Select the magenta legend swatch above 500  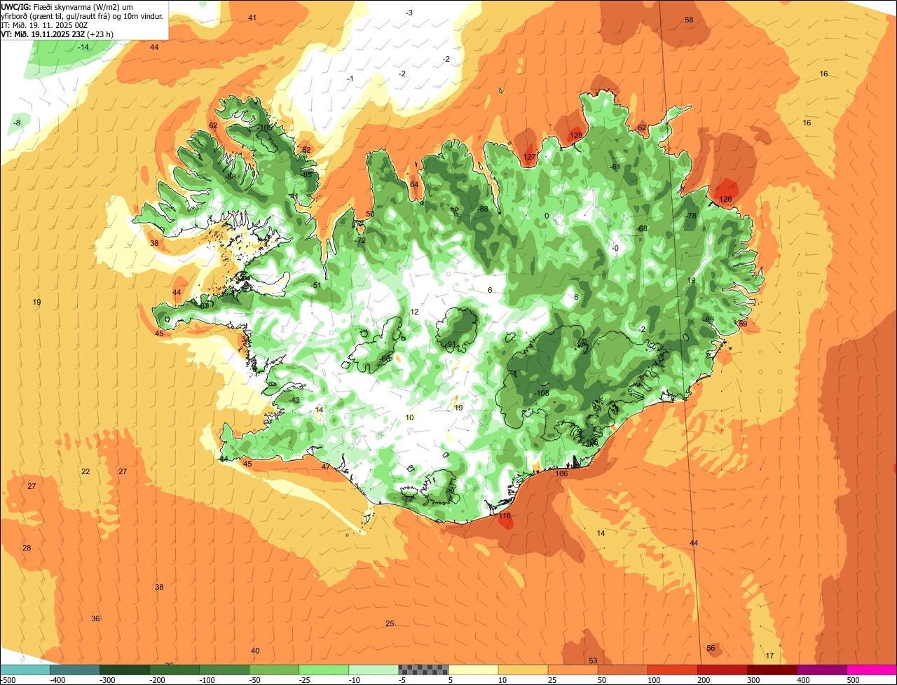pos(872,670)
